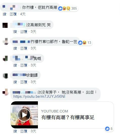Open the 385 reactions count
The height and width of the screenshot is (135, 120).
click(74, 8)
